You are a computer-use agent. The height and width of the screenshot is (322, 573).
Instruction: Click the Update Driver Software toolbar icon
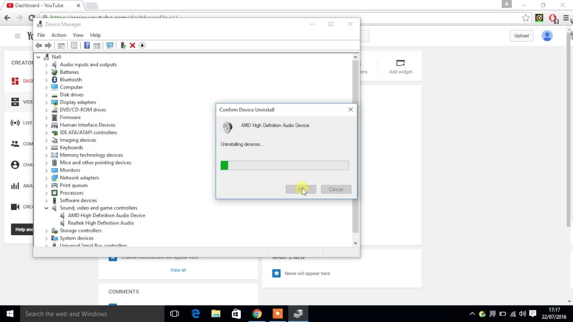[x=123, y=45]
